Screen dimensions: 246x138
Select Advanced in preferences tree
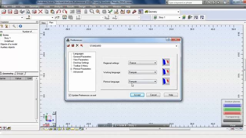[x=78, y=72]
